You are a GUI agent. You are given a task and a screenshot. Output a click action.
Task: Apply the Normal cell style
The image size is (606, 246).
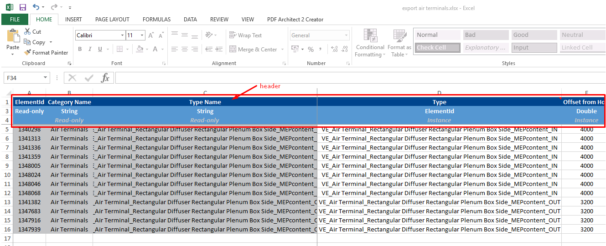[437, 35]
